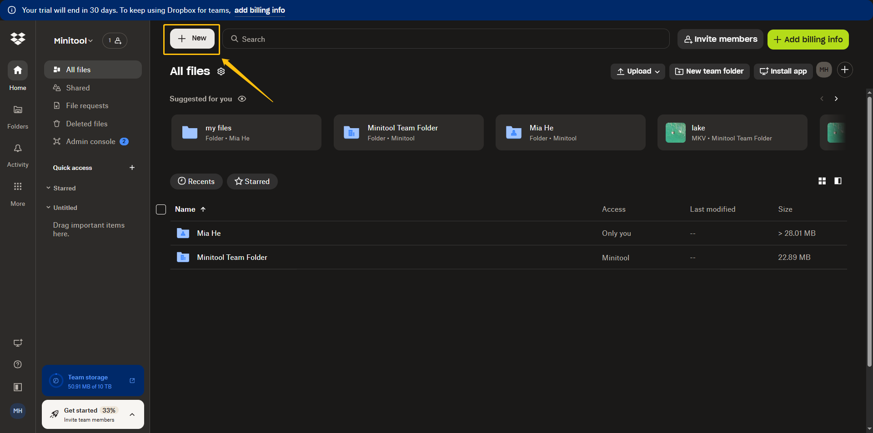Select the Folders icon in sidebar

click(x=17, y=110)
